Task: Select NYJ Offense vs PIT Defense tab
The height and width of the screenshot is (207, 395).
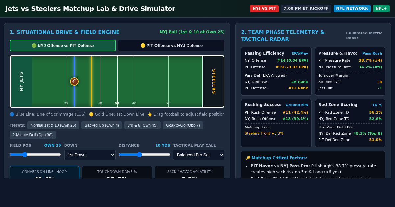Action: pos(63,46)
